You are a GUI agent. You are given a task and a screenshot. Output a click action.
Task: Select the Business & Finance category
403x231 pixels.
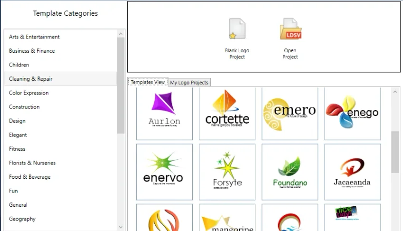[x=61, y=51]
